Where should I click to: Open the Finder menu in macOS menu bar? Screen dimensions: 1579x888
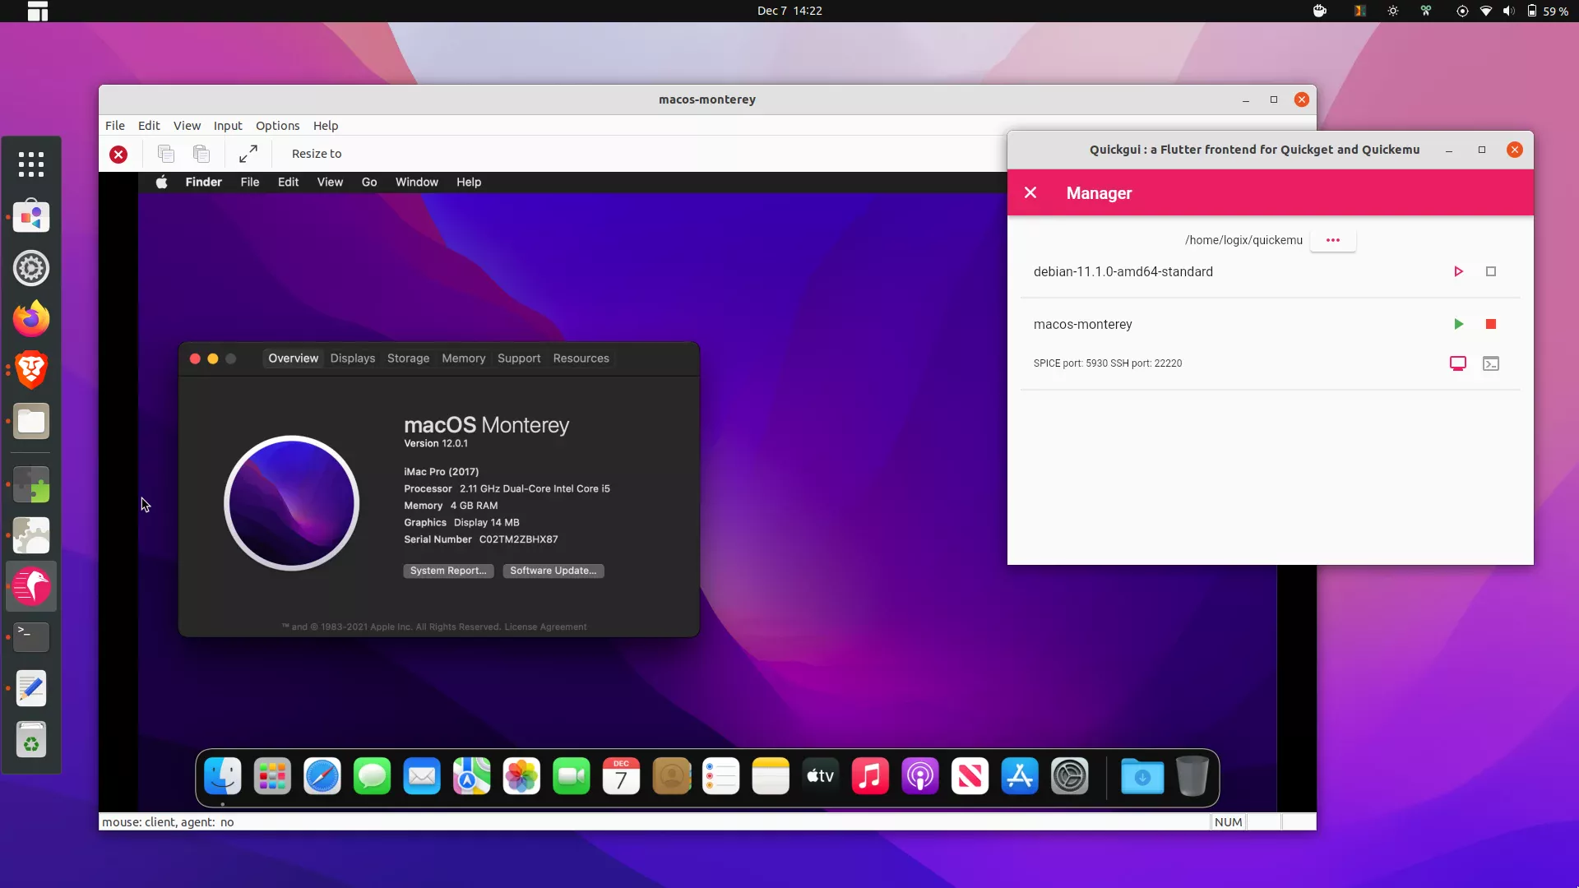pyautogui.click(x=203, y=182)
